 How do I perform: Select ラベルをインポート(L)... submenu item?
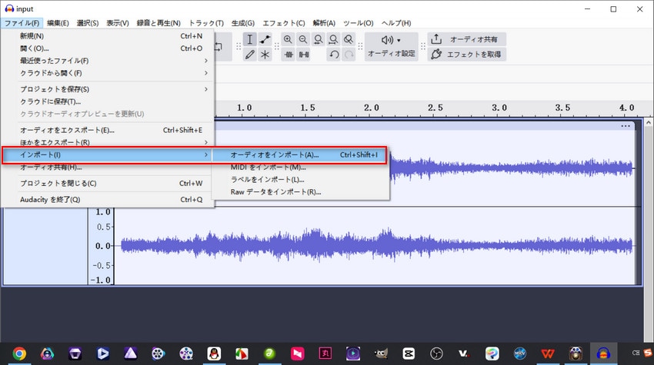300,180
